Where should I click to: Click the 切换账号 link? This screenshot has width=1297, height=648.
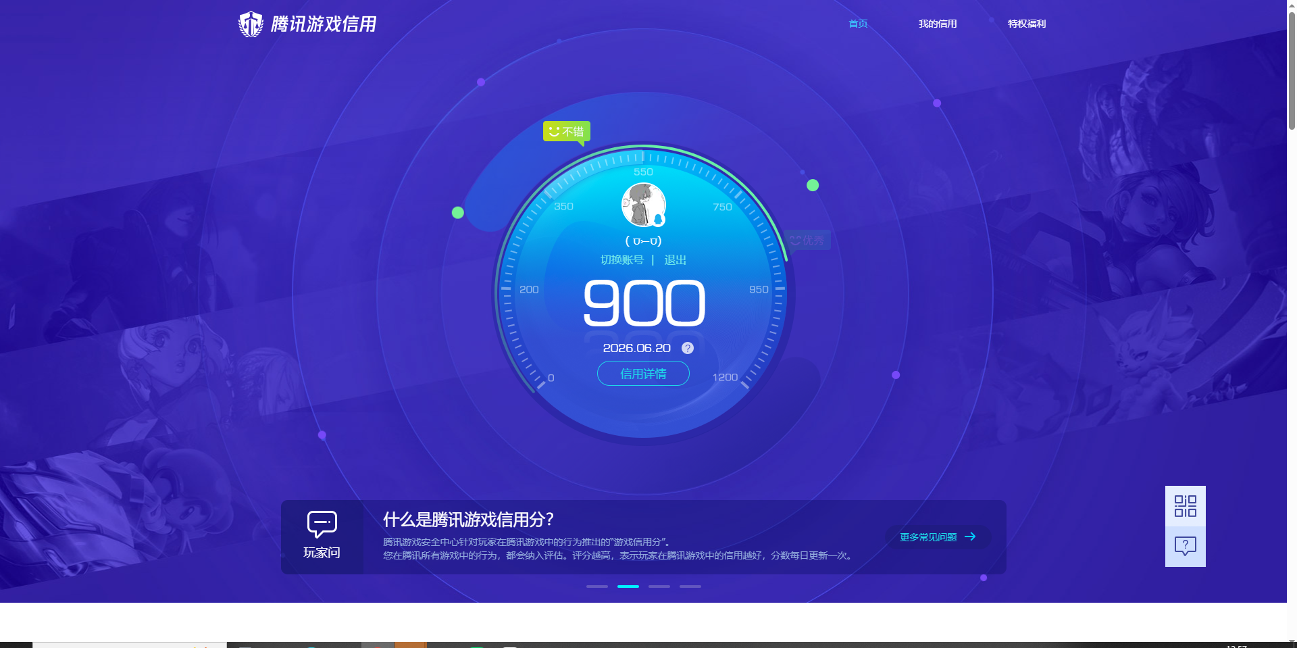[x=622, y=260]
